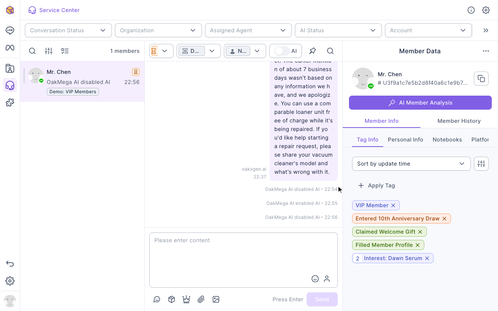Open the product box icon below message box
This screenshot has width=498, height=311.
172,299
